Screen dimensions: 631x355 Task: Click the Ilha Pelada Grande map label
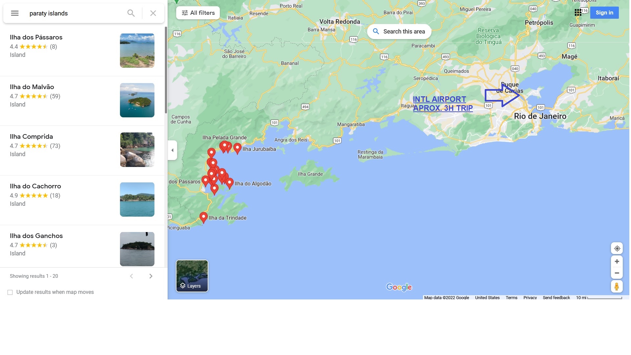point(224,137)
